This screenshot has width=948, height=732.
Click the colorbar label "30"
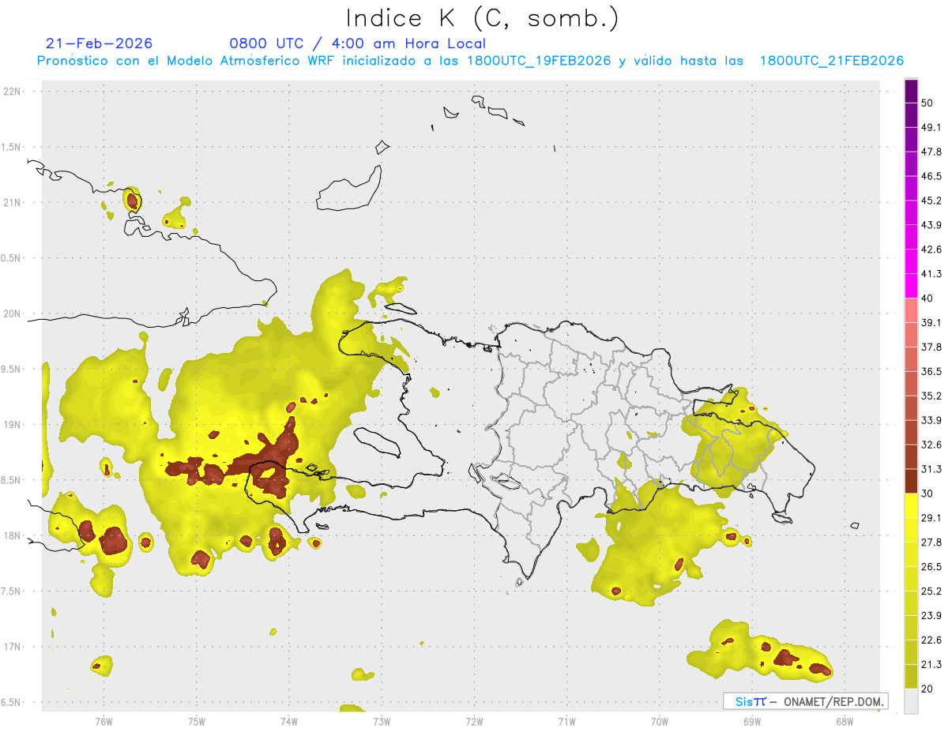pos(927,494)
